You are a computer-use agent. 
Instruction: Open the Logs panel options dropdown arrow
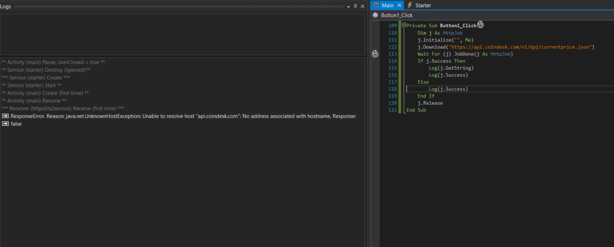coord(348,7)
